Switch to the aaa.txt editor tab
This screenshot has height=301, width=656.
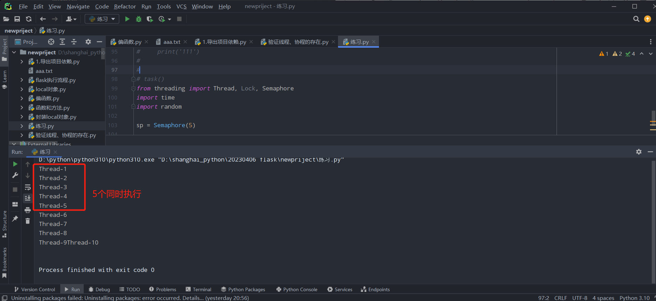pyautogui.click(x=171, y=42)
